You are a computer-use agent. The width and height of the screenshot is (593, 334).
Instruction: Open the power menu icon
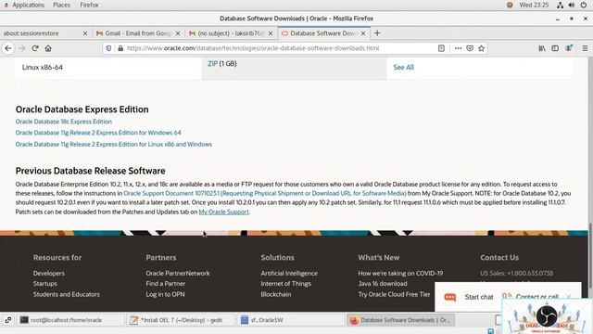[584, 5]
